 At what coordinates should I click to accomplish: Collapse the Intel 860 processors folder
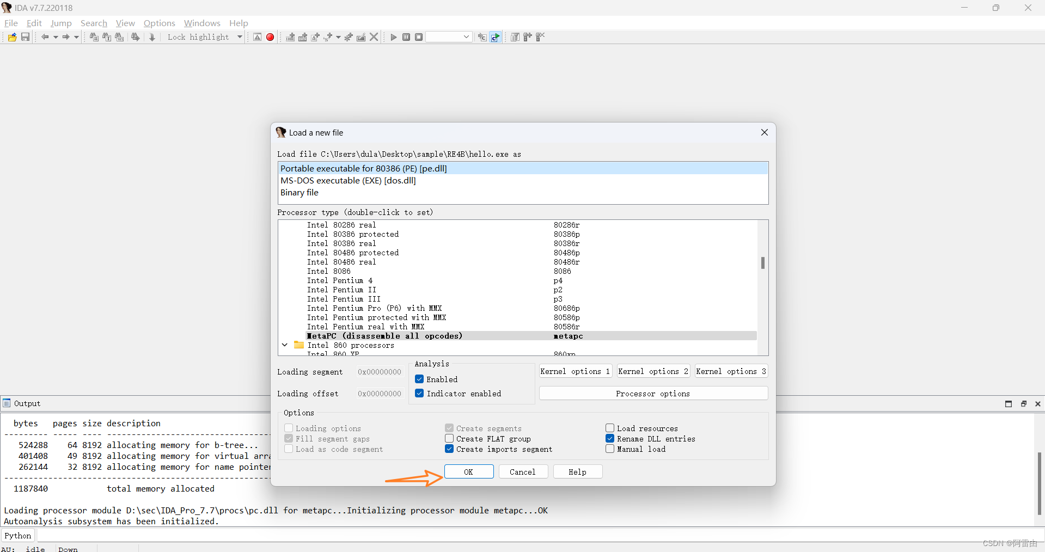(284, 345)
